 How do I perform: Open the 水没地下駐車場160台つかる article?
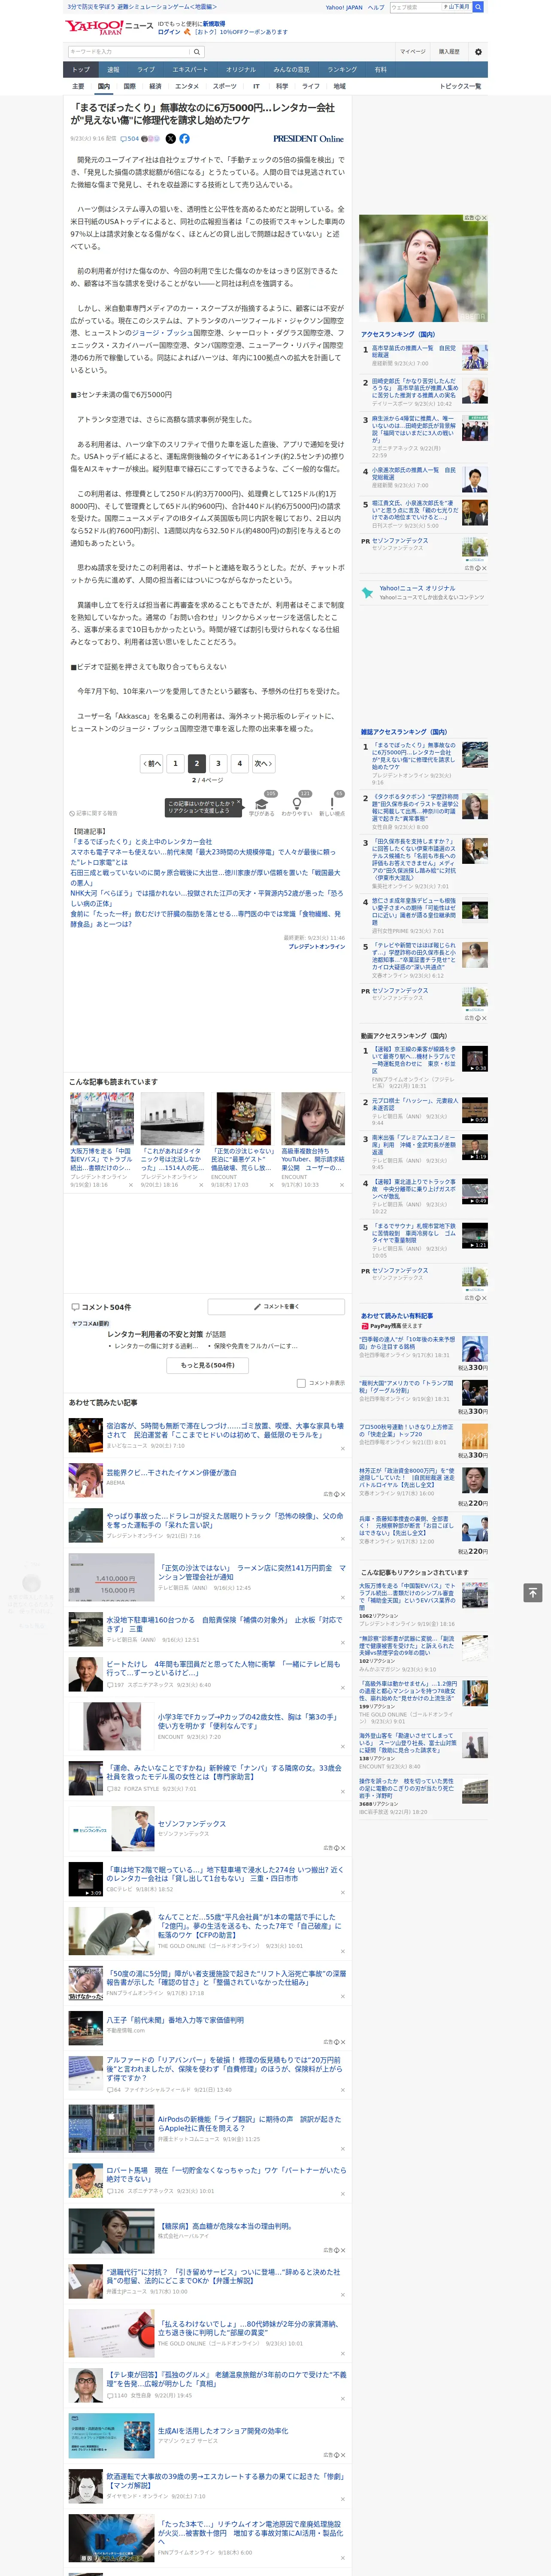[224, 1624]
